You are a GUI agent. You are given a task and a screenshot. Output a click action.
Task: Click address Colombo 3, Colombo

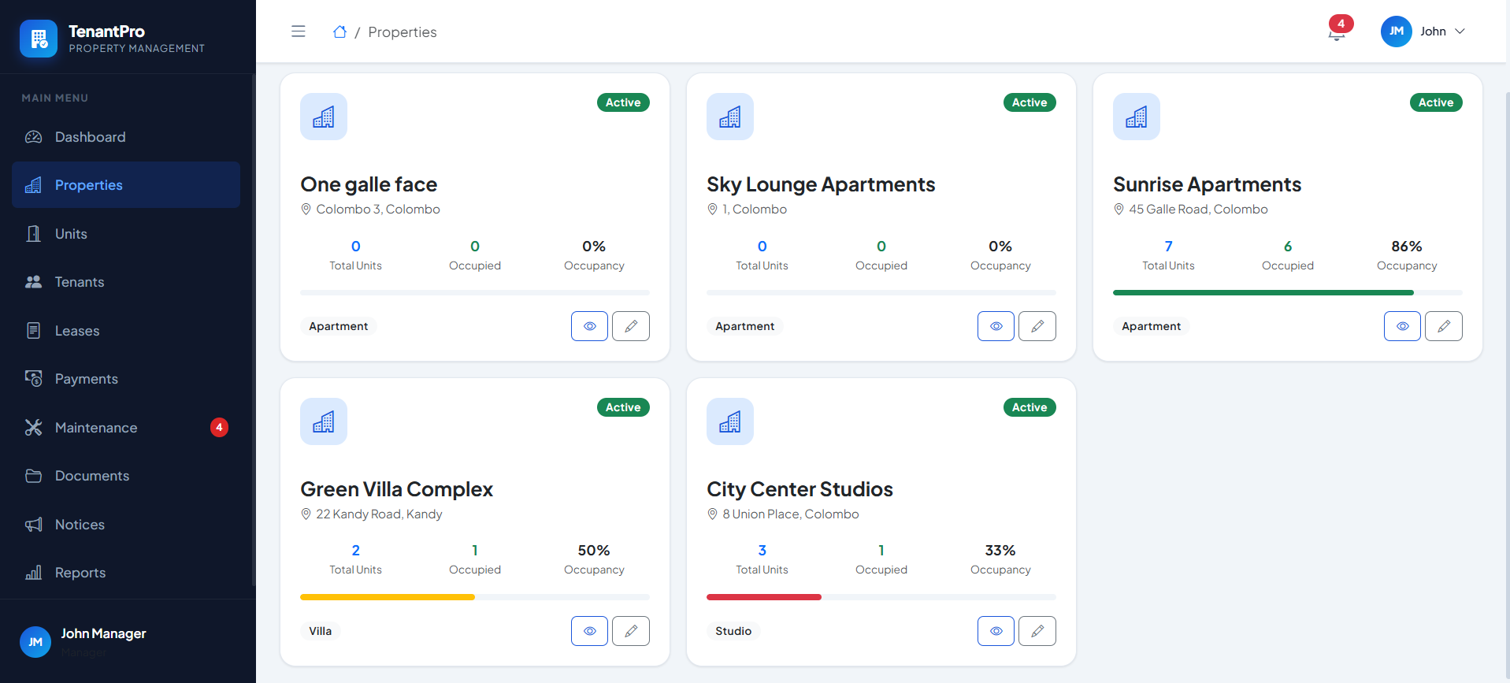pyautogui.click(x=378, y=209)
